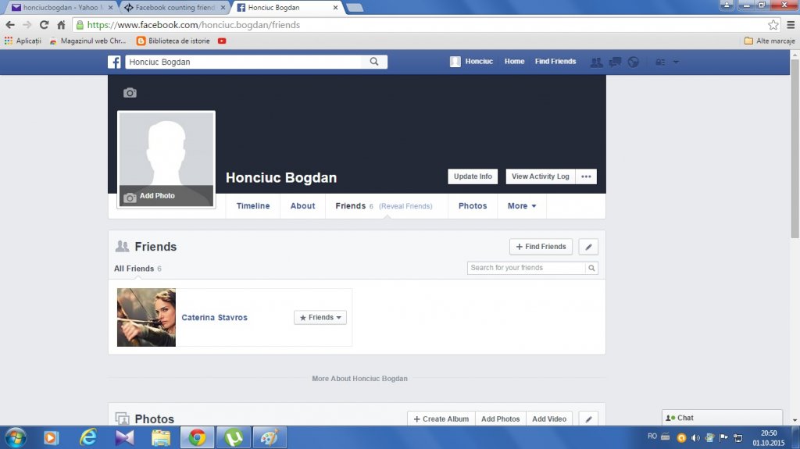800x449 pixels.
Task: Expand More dropdown on profile
Action: [x=521, y=206]
